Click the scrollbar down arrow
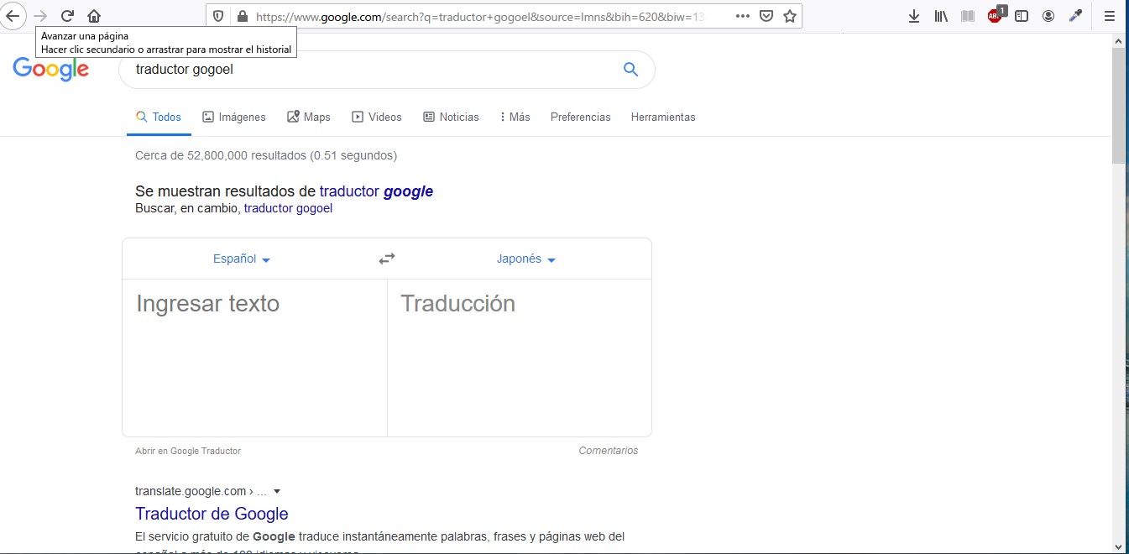The height and width of the screenshot is (554, 1129). pyautogui.click(x=1120, y=546)
